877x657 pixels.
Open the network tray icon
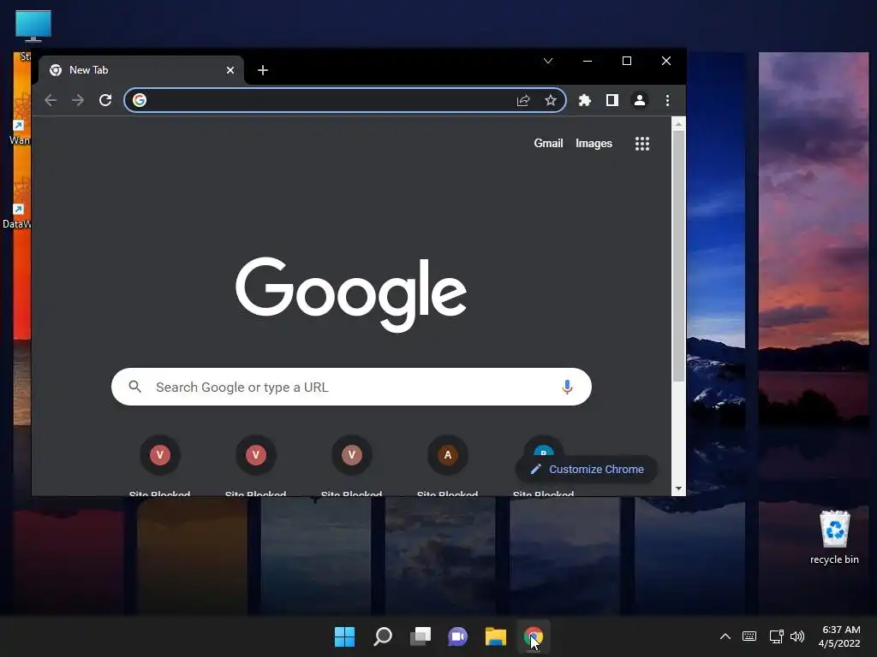[x=776, y=636]
